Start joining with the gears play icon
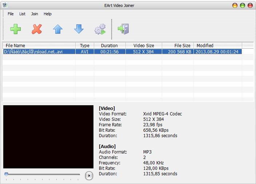The image size is (256, 184). [100, 29]
